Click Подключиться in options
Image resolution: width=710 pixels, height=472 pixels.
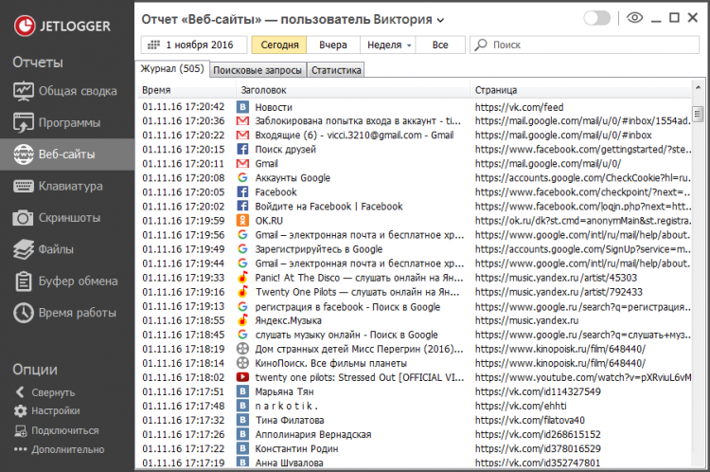(56, 430)
